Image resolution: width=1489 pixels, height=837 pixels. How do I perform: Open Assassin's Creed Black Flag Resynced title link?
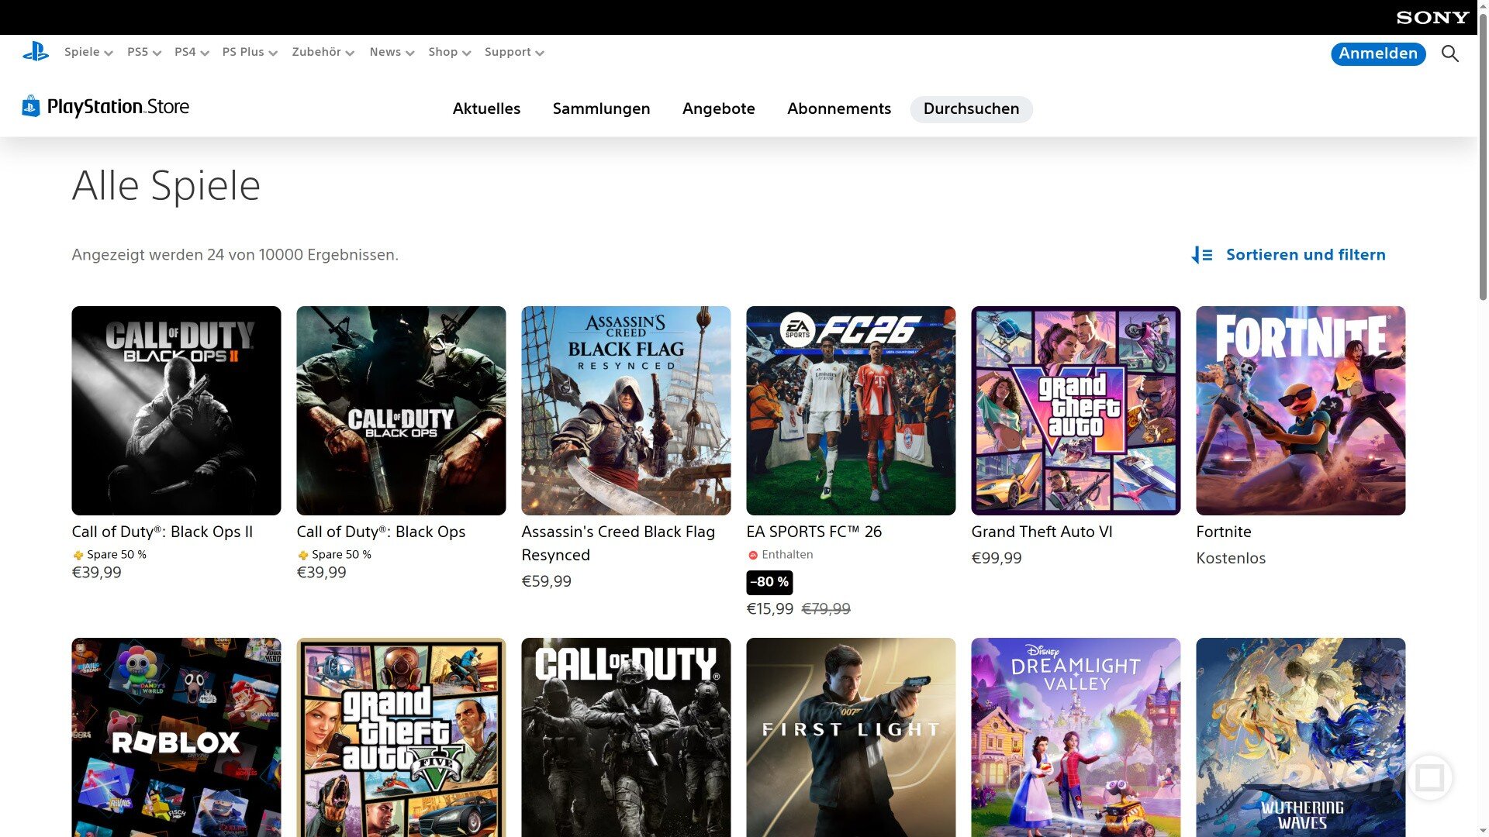coord(618,543)
